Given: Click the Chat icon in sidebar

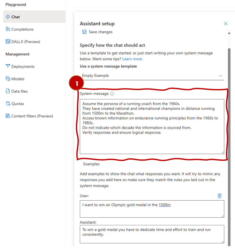Looking at the screenshot, I should 8,17.
